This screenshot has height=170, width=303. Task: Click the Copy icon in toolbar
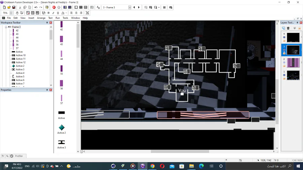pyautogui.click(x=25, y=7)
